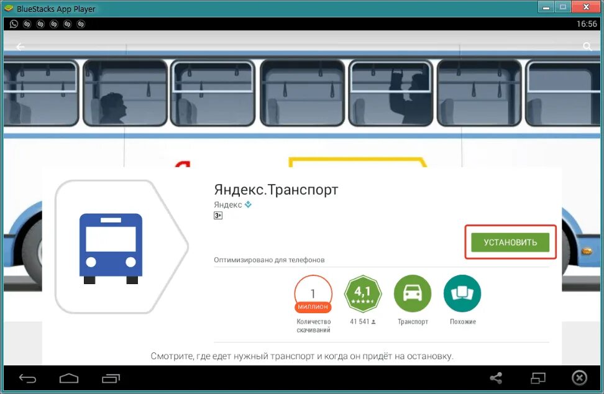Click the first Shazam notification icon after WhatsApp
The height and width of the screenshot is (394, 604).
click(x=27, y=24)
